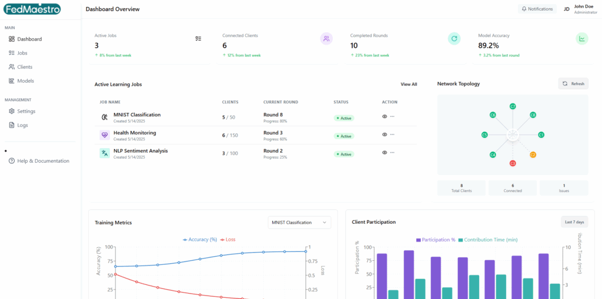602x299 pixels.
Task: Select client node C1 in topology
Action: click(x=541, y=135)
